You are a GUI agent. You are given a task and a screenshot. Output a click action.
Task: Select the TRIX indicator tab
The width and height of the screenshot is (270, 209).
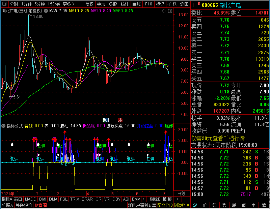pyautogui.click(x=75, y=199)
